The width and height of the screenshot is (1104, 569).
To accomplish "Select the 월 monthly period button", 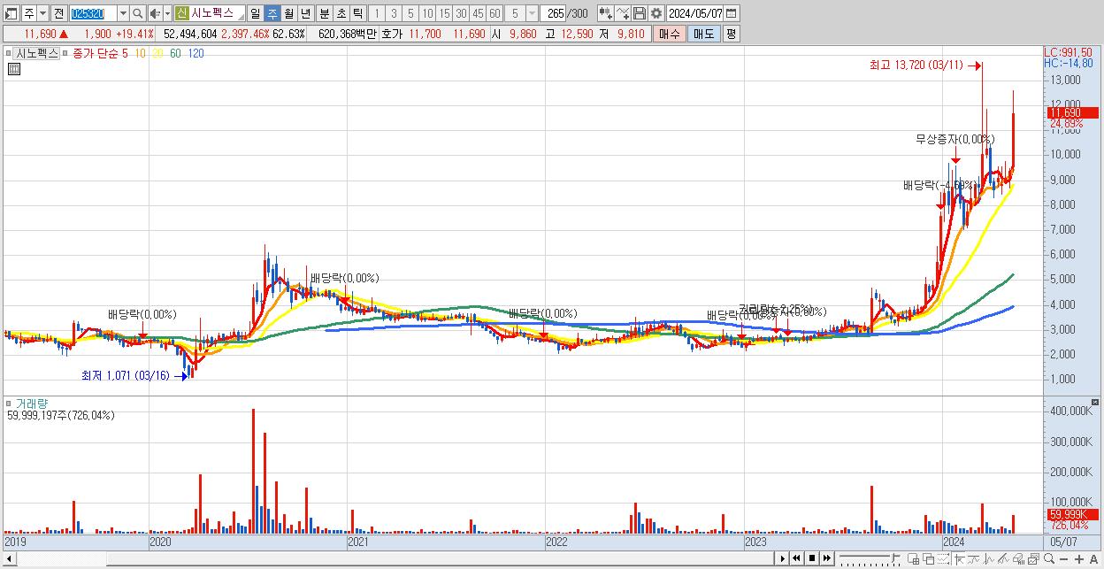I will coord(288,13).
